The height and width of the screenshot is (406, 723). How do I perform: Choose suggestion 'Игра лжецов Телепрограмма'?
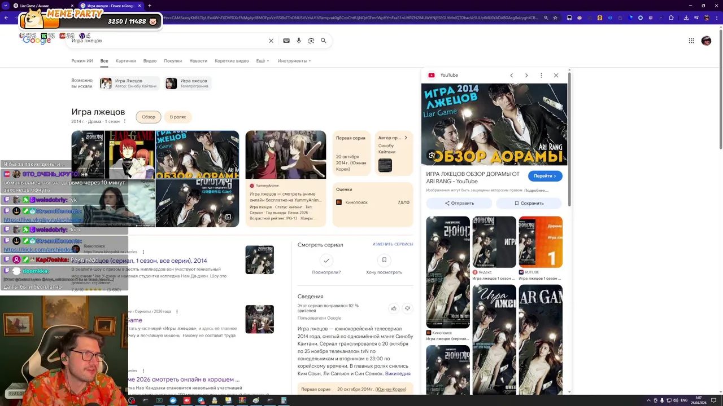point(188,83)
